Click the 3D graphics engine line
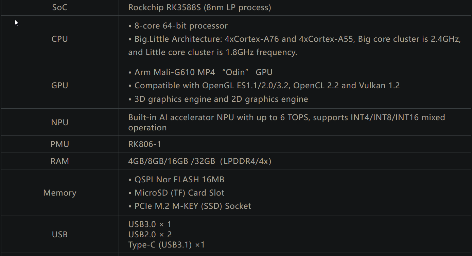The height and width of the screenshot is (256, 472). [x=218, y=99]
